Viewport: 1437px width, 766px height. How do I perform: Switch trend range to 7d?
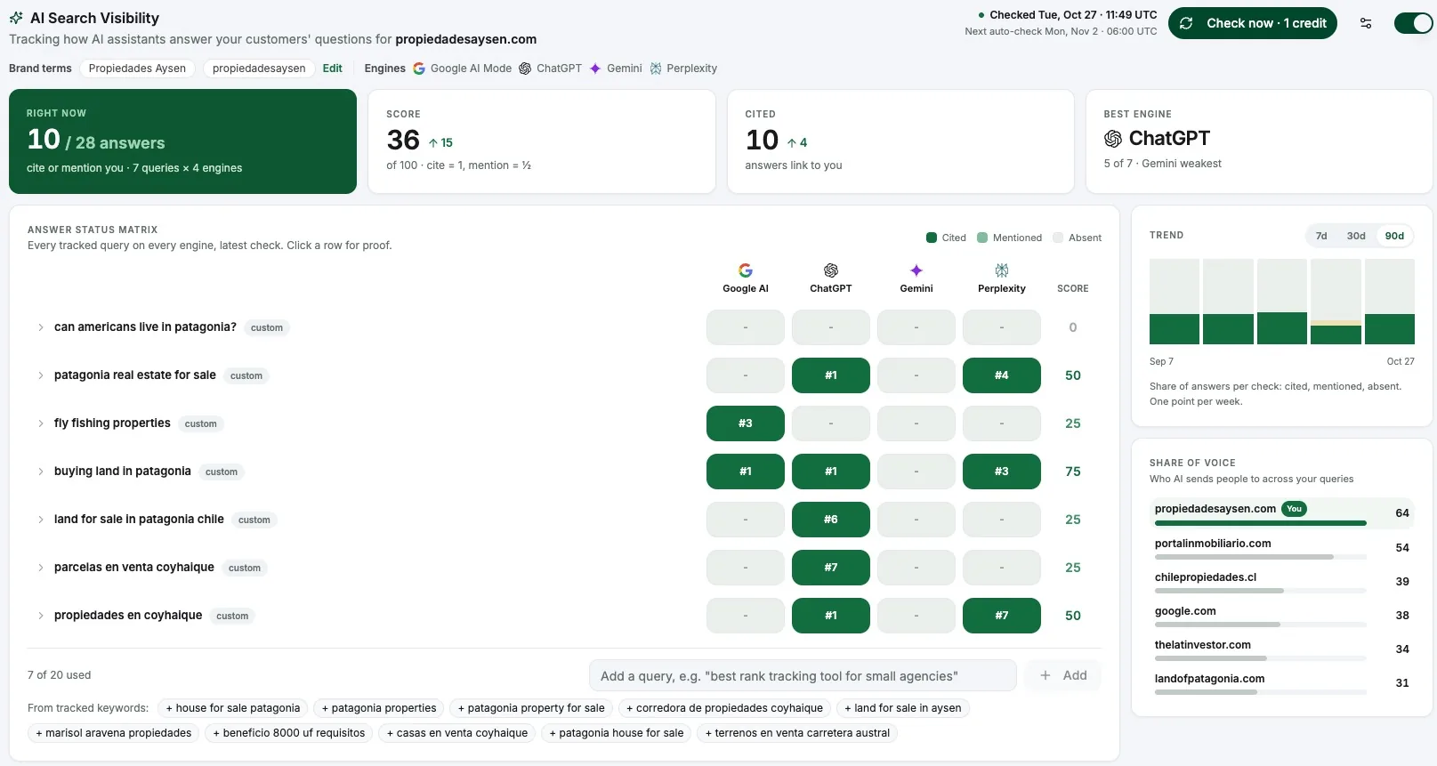1321,236
